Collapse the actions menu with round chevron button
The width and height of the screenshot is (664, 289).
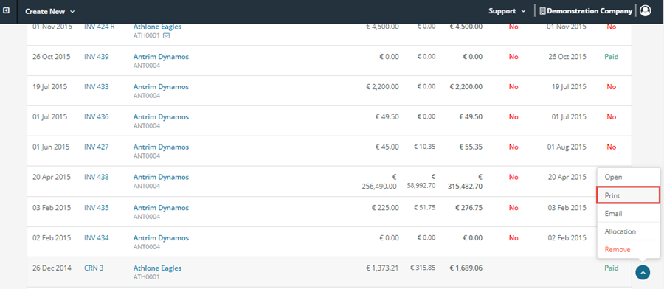(x=643, y=273)
